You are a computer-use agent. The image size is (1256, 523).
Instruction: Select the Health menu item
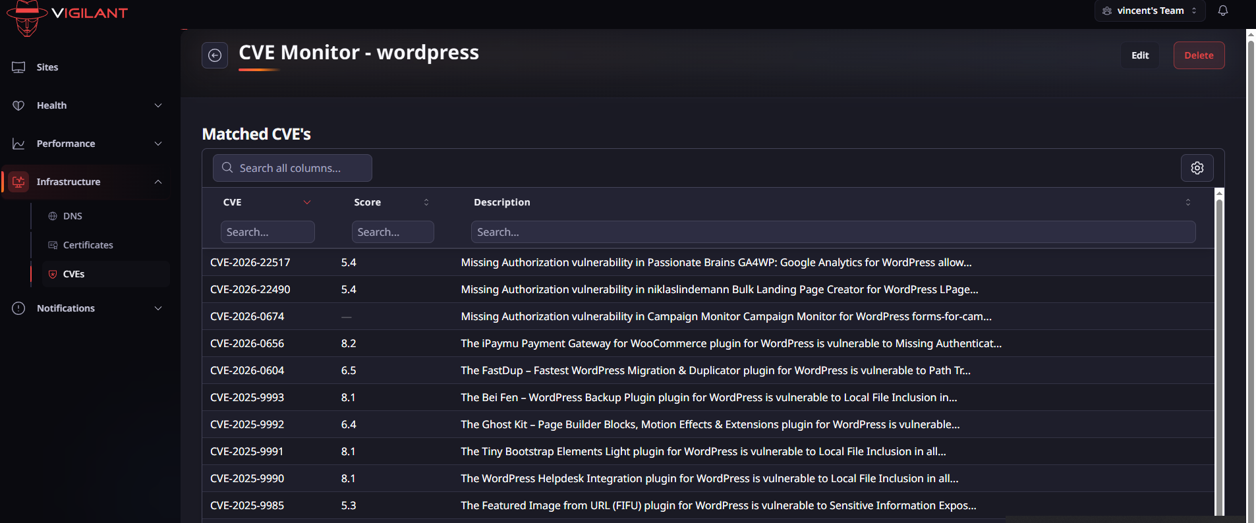click(86, 105)
